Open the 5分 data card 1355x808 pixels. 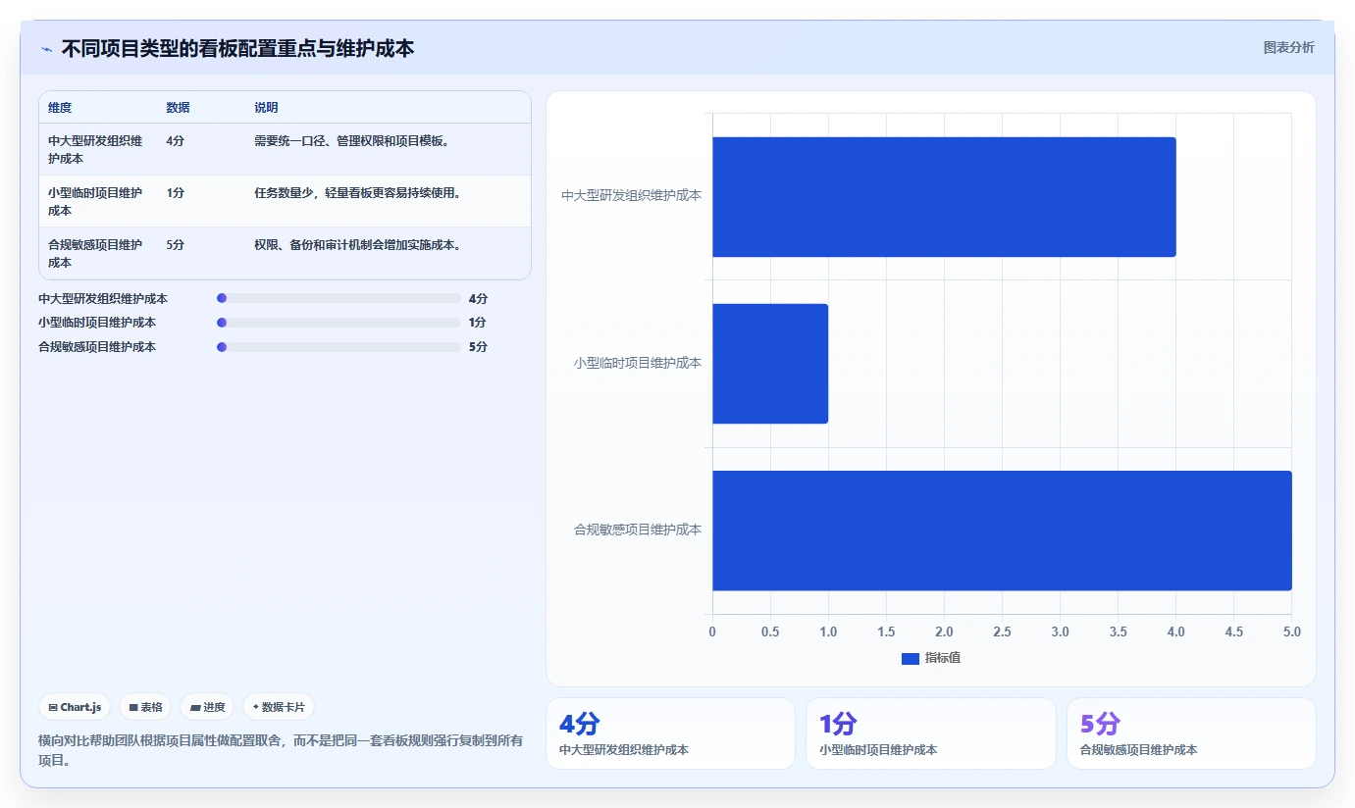pos(1191,733)
